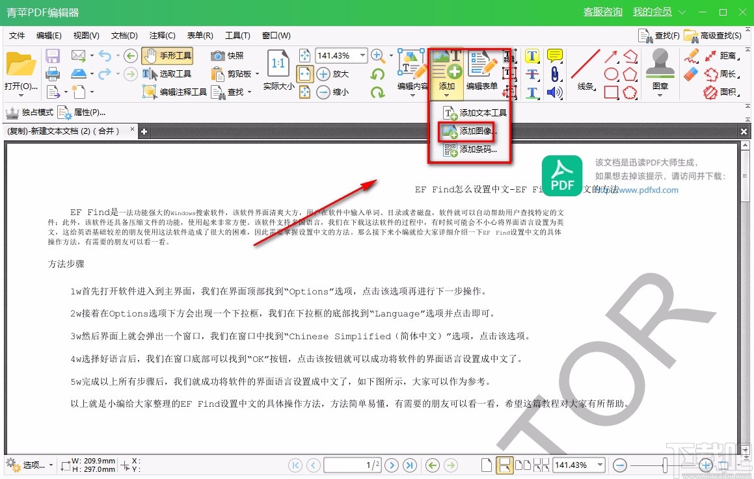Select the 线条 line drawing tool
This screenshot has height=479, width=754.
(x=586, y=70)
